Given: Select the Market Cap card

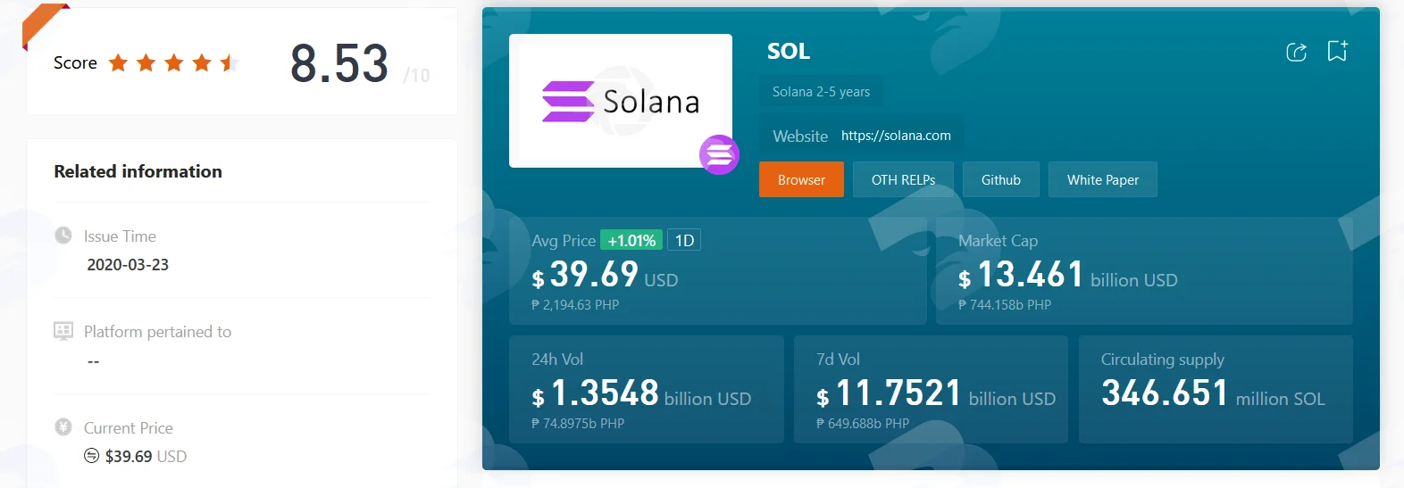Looking at the screenshot, I should (x=1144, y=271).
